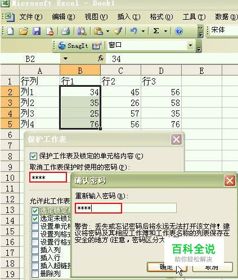This screenshot has height=280, width=238.
Task: Toggle the 设置单元格格式 checkbox
Action: pyautogui.click(x=35, y=226)
